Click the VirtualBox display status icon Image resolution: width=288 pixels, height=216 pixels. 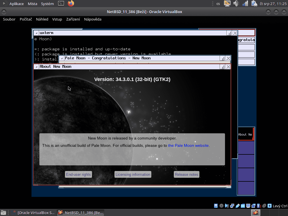[x=248, y=206]
